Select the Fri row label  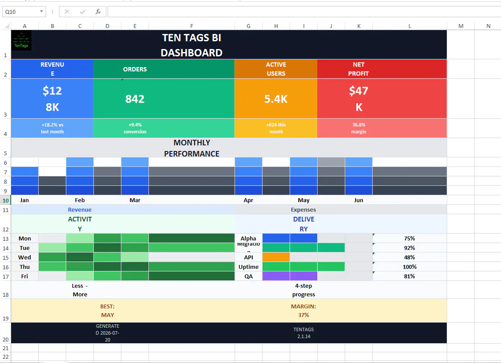25,276
